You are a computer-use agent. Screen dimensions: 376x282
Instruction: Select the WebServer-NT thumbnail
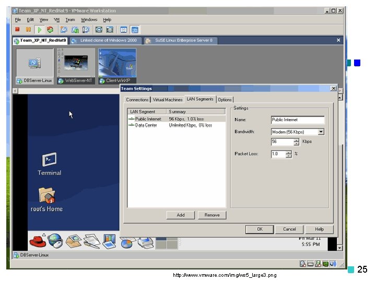76,66
